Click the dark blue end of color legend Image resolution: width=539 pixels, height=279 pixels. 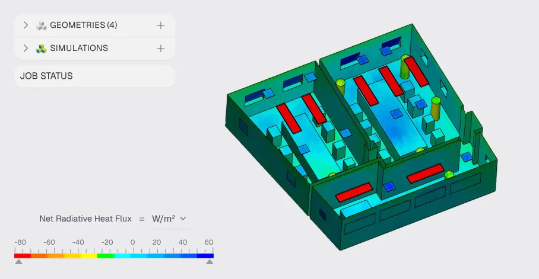click(x=205, y=256)
